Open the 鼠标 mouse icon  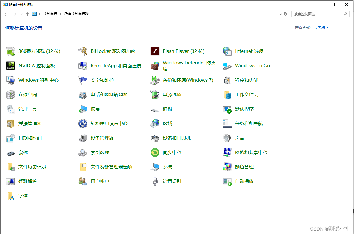[11, 153]
